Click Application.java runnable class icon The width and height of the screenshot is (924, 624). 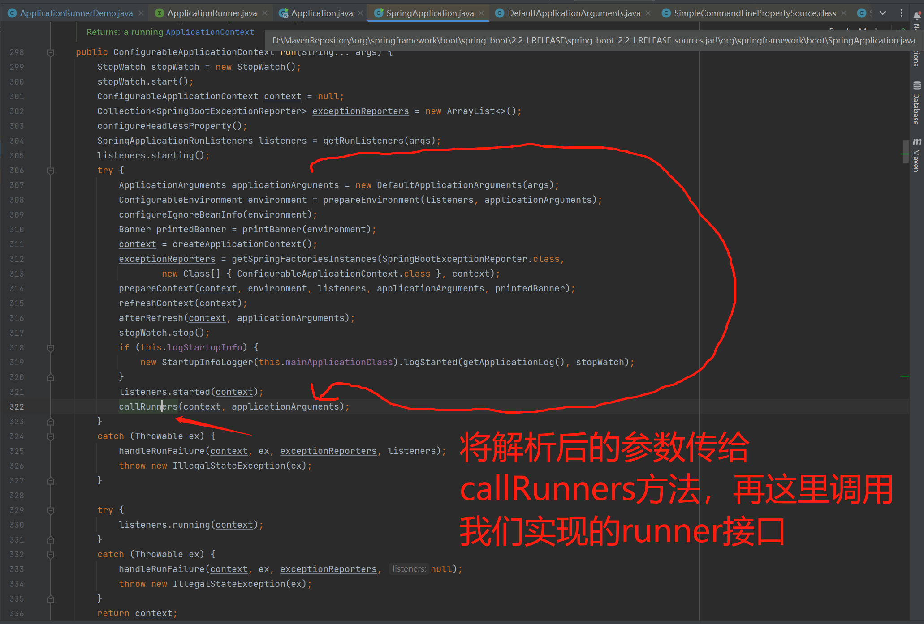pos(283,13)
